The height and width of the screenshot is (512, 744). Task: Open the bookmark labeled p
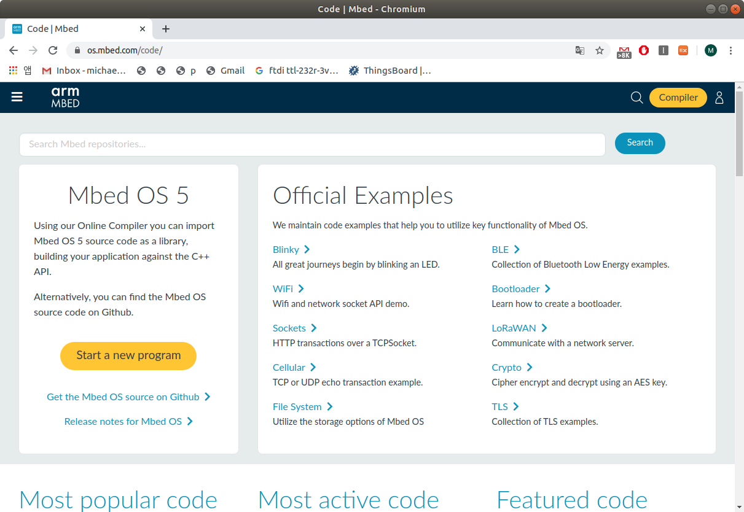coord(186,71)
